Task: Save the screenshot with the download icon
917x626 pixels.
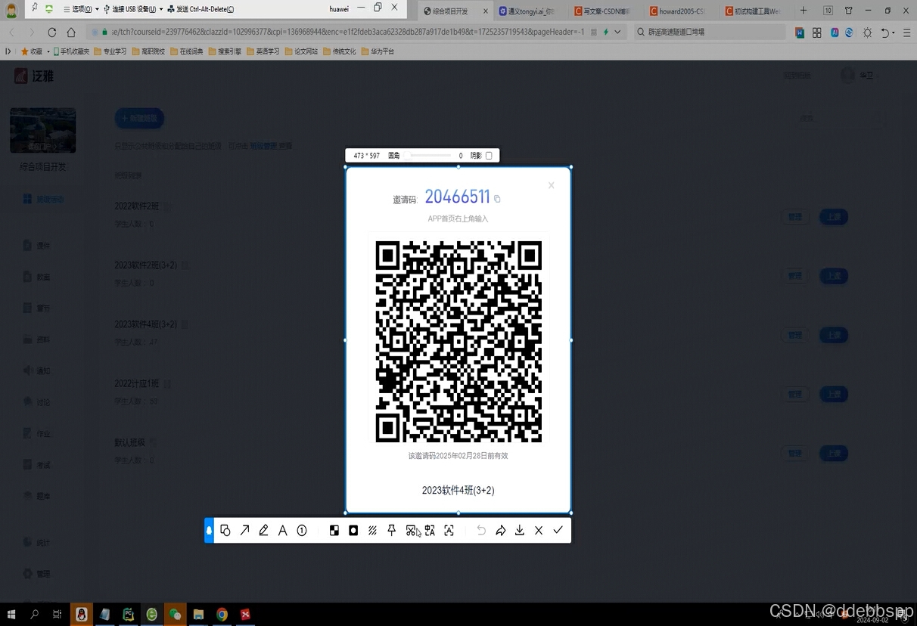Action: pos(520,531)
